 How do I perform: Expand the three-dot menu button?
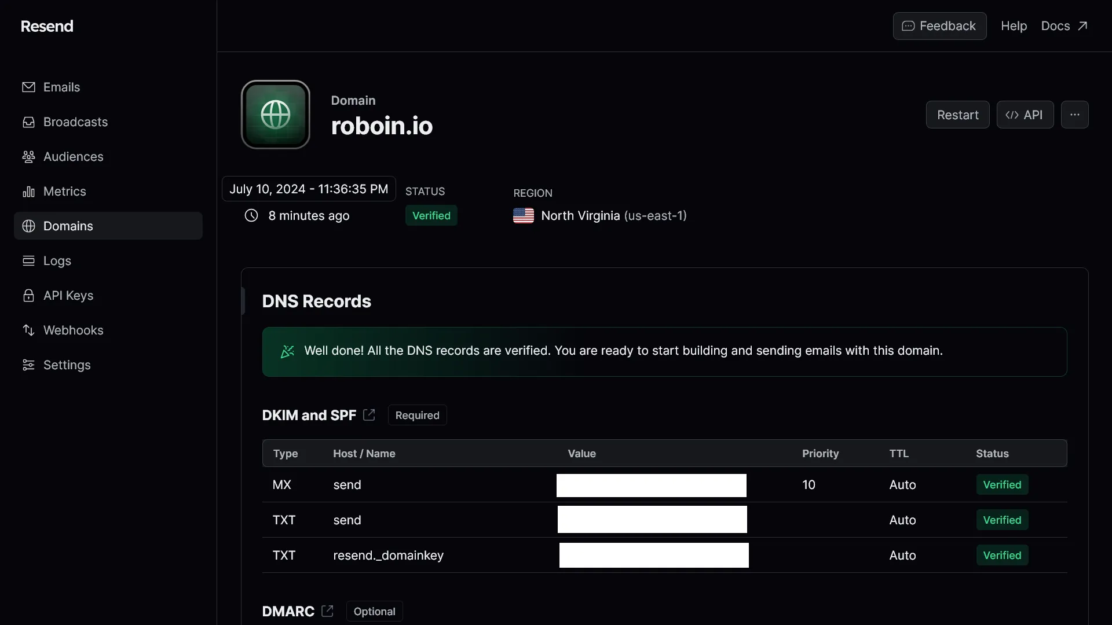1074,113
